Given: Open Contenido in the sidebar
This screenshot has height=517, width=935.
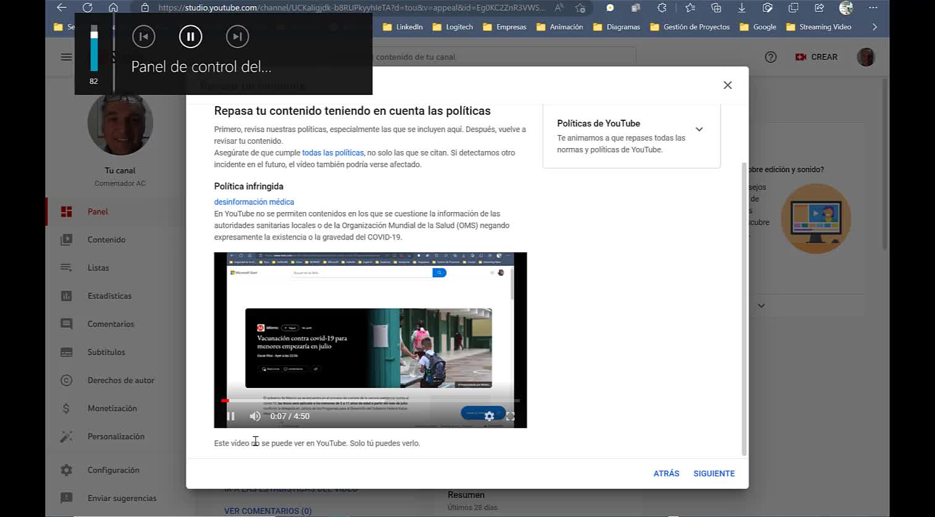Looking at the screenshot, I should [x=116, y=239].
